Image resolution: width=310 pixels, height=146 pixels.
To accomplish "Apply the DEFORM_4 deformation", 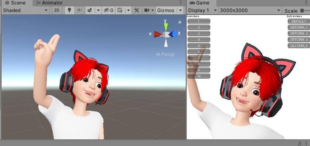I will click(299, 46).
